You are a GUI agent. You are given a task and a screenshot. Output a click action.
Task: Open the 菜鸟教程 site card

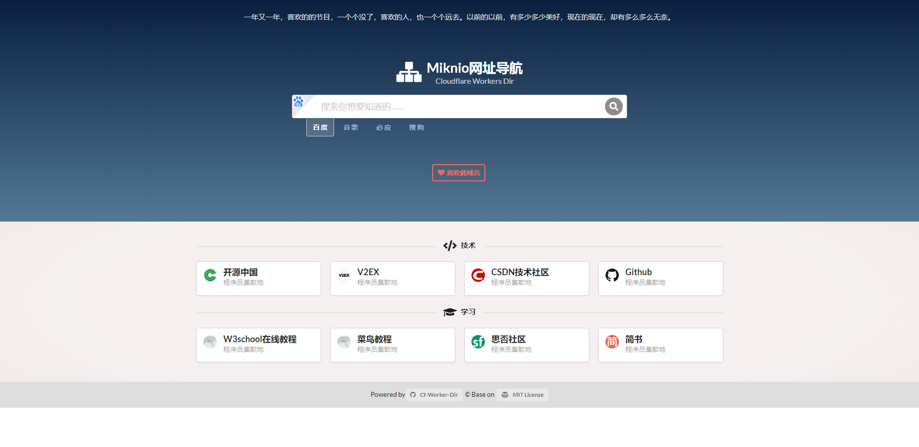click(x=392, y=345)
